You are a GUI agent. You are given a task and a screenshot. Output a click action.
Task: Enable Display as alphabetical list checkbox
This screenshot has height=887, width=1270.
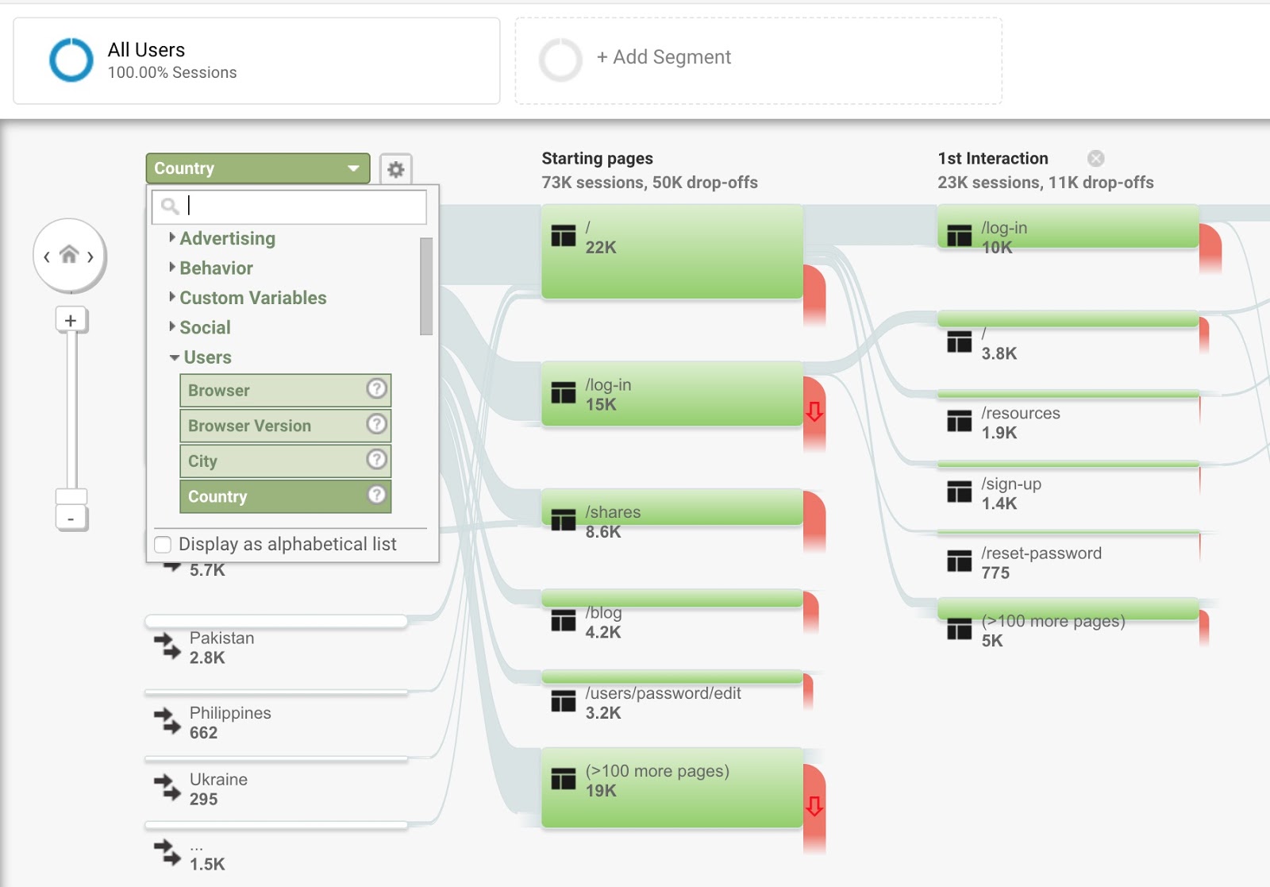[x=164, y=545]
